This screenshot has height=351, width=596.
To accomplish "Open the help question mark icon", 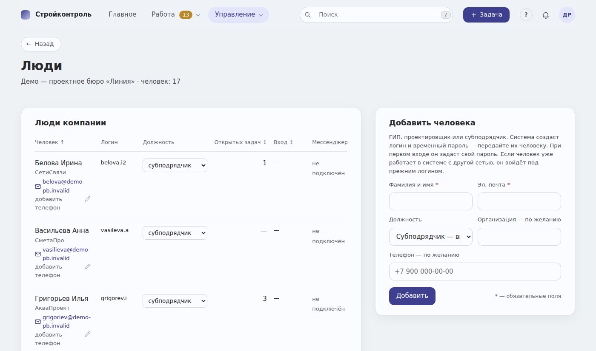I will click(x=526, y=15).
